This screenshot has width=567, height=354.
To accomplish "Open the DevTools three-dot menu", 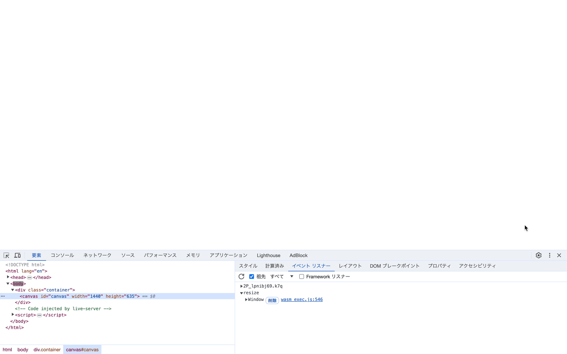I will coord(550,255).
